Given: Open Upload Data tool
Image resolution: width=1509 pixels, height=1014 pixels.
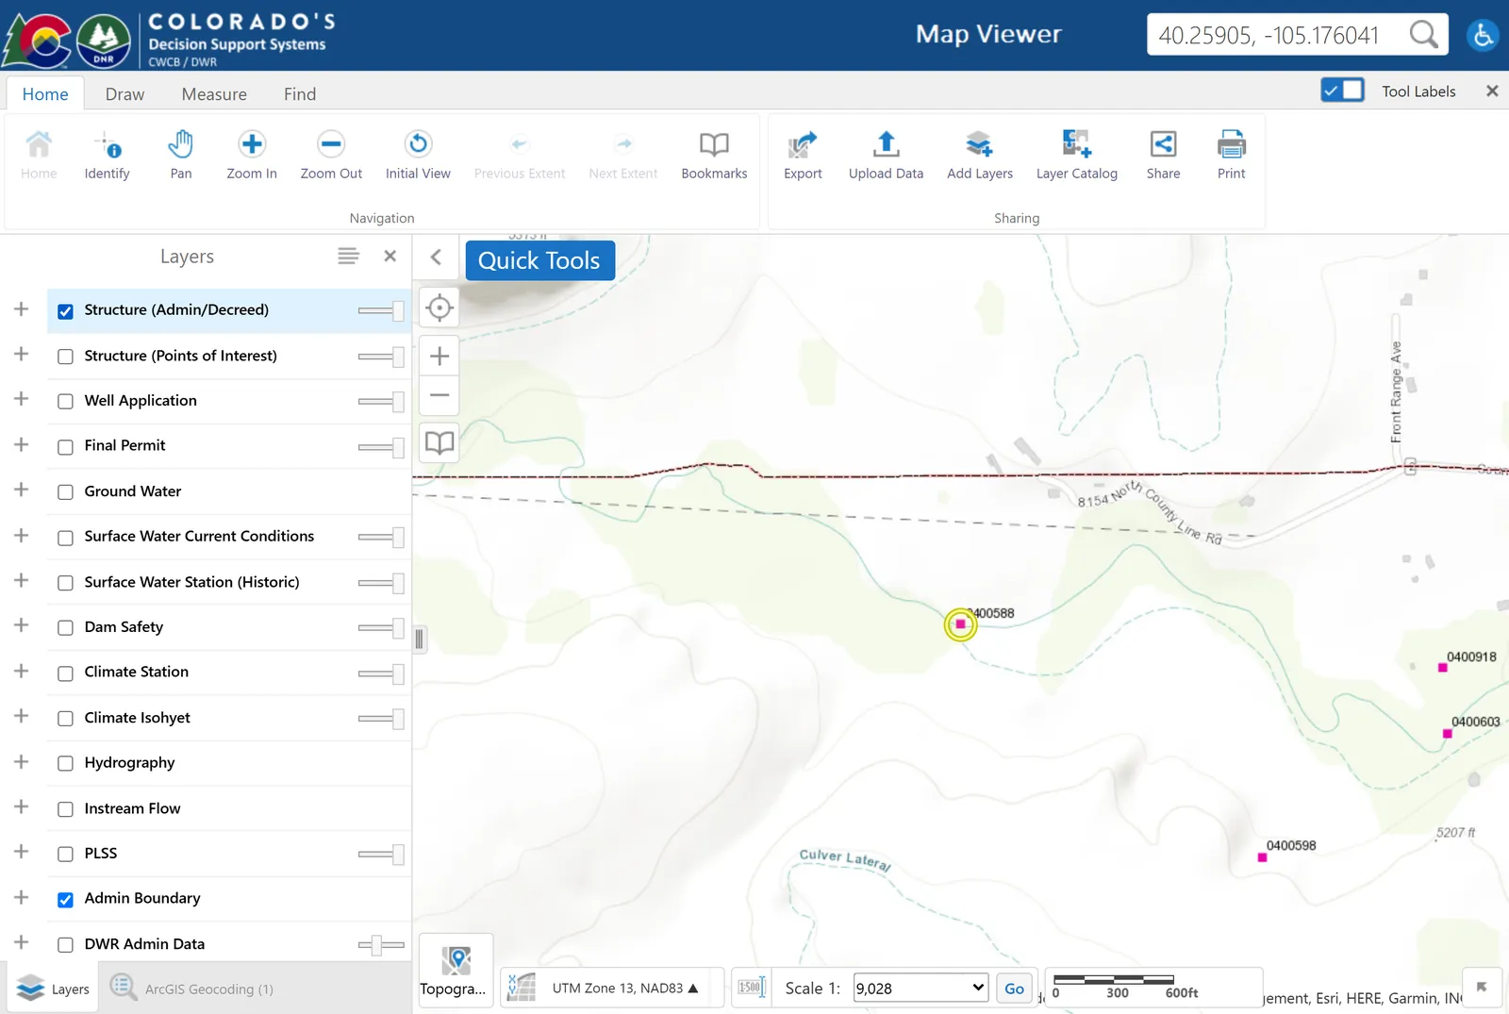Looking at the screenshot, I should tap(886, 156).
